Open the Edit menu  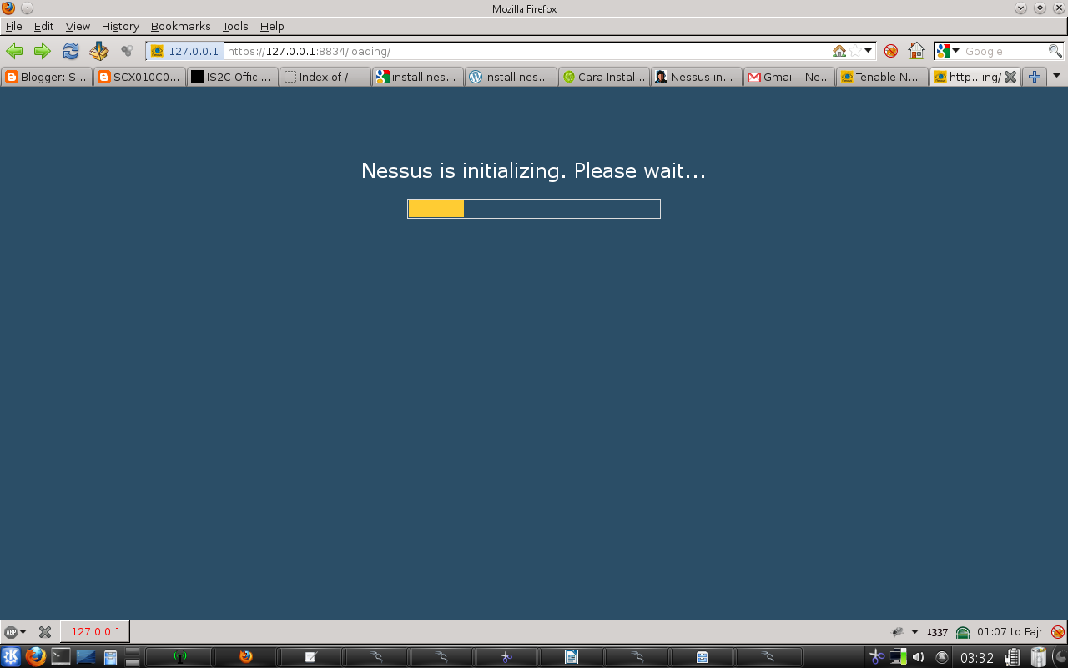pyautogui.click(x=43, y=26)
